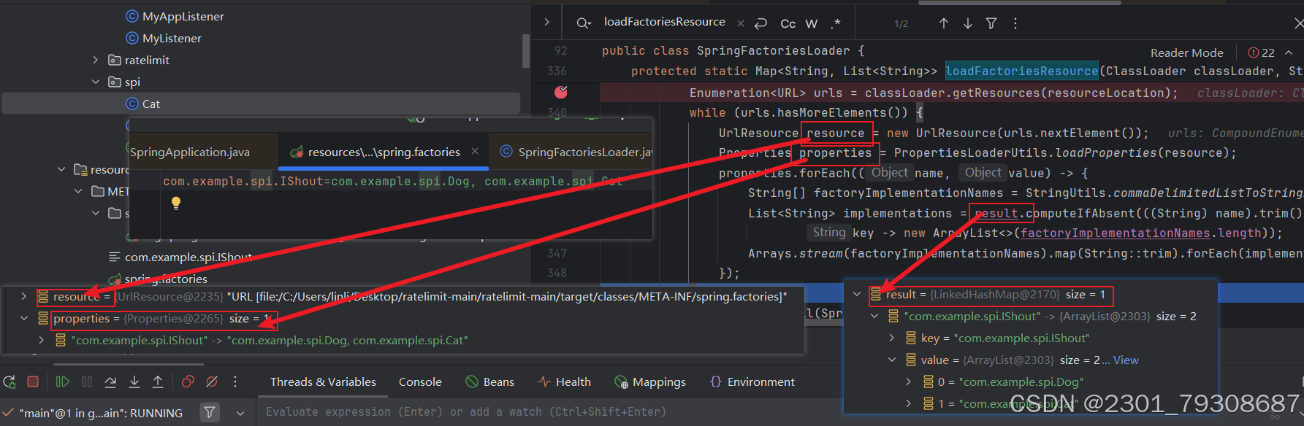Open the SpringApplication.java editor tab

click(190, 152)
